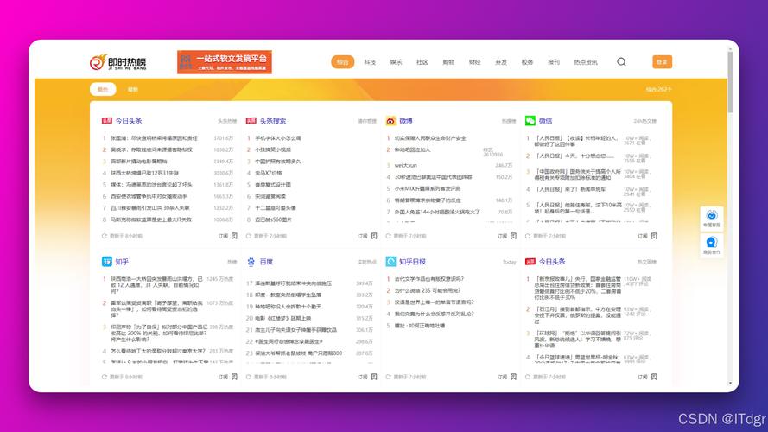Click the business cooperation floating icon

[711, 245]
